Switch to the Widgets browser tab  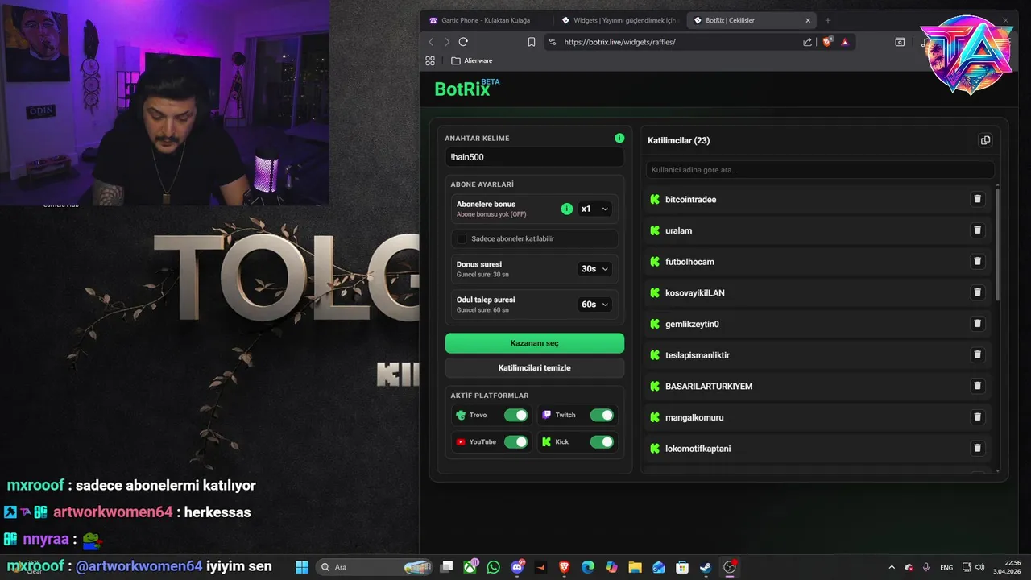tap(619, 20)
